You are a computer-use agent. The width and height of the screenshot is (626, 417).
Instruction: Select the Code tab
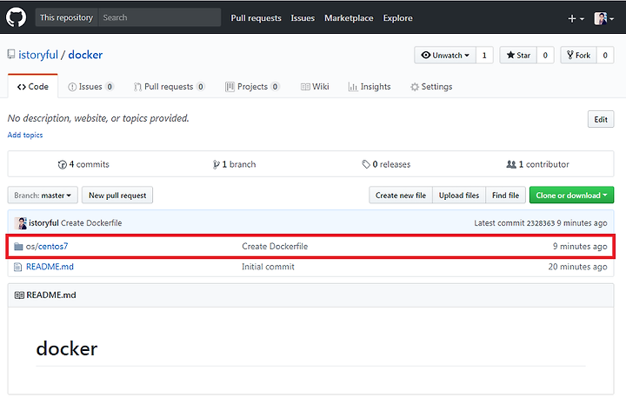[x=33, y=87]
